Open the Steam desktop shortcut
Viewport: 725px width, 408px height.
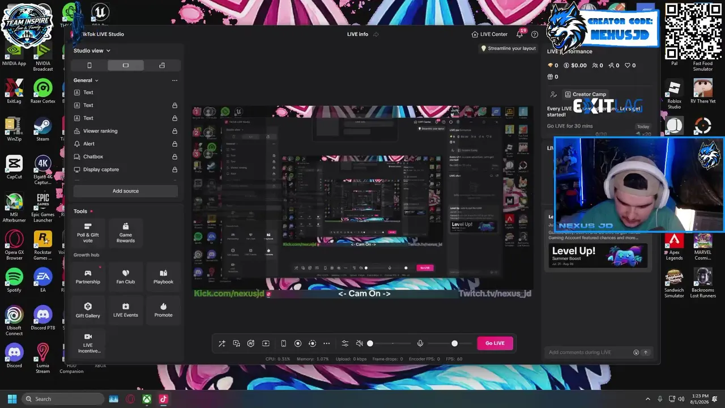point(43,129)
